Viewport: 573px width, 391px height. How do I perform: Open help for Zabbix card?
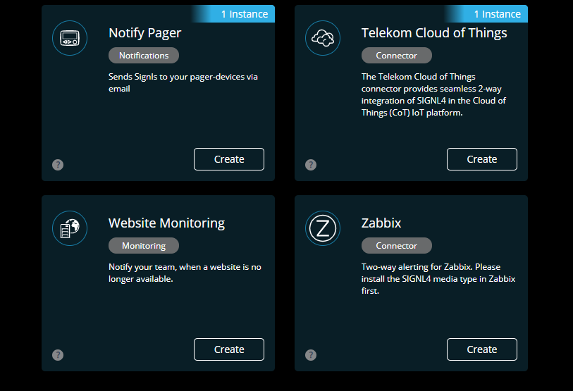[x=311, y=355]
